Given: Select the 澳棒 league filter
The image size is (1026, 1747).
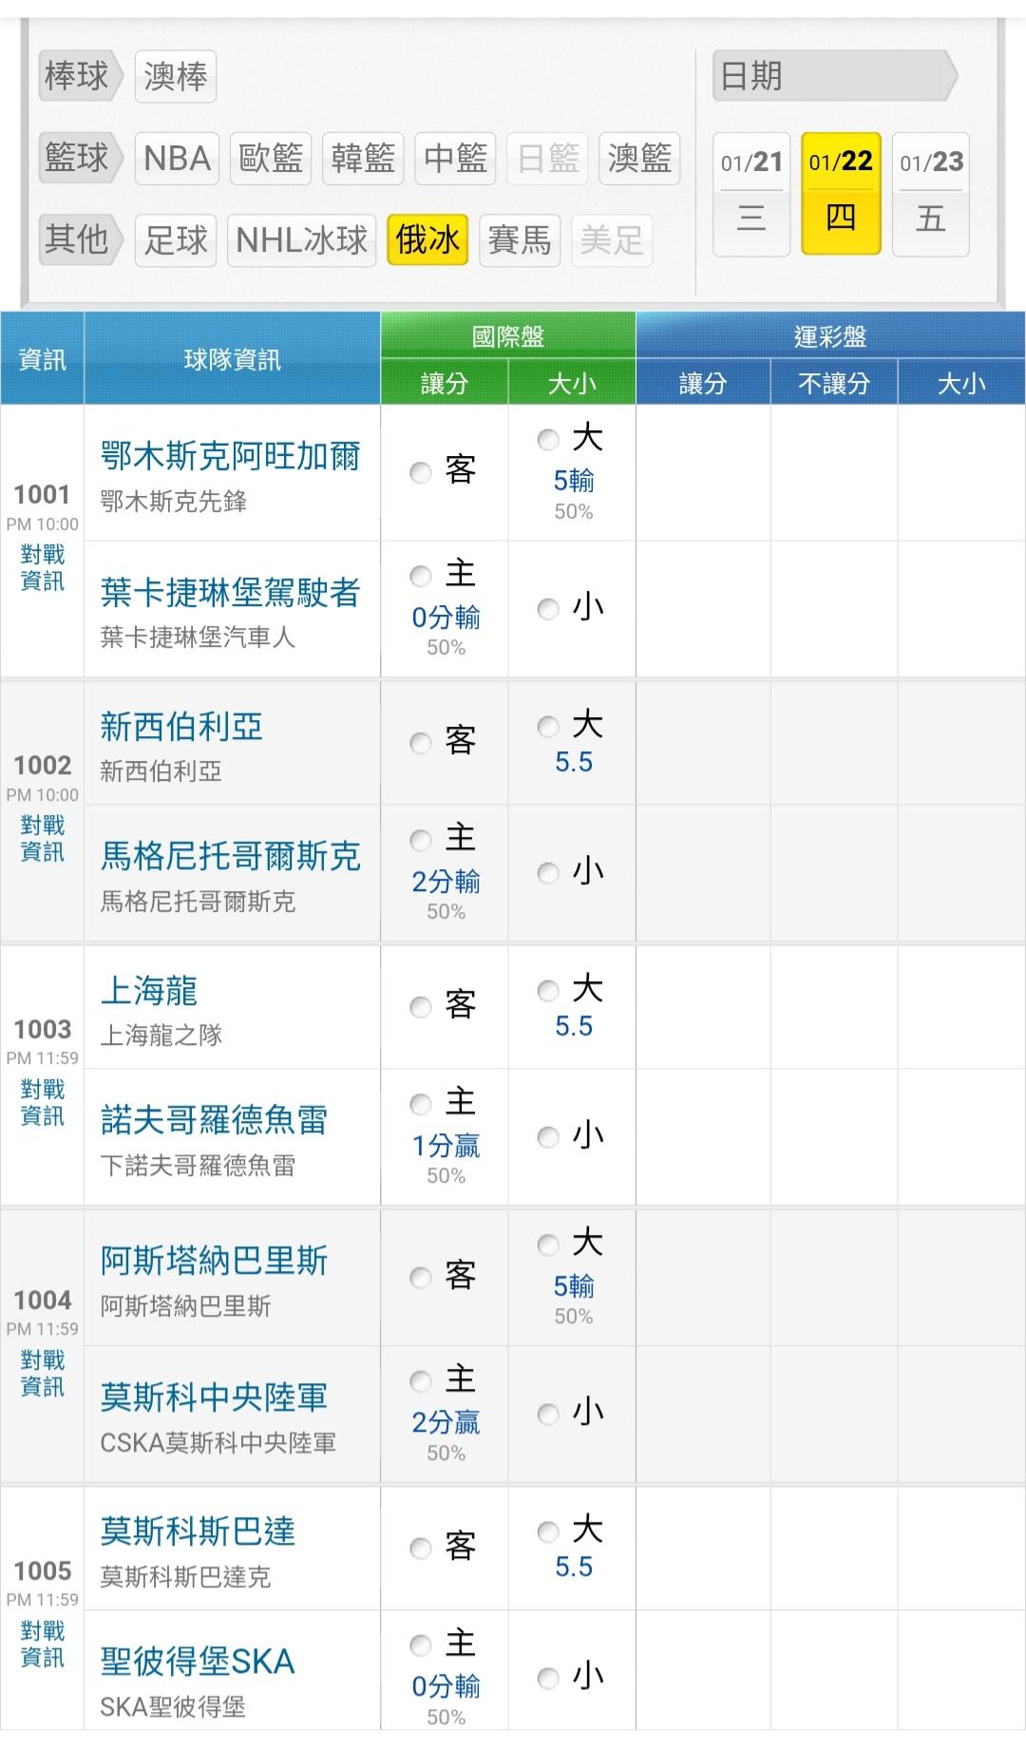Looking at the screenshot, I should click(176, 76).
